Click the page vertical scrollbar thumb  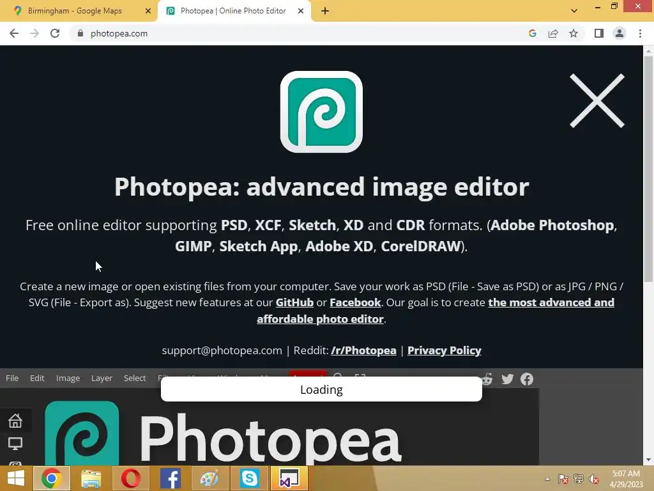pos(648,169)
